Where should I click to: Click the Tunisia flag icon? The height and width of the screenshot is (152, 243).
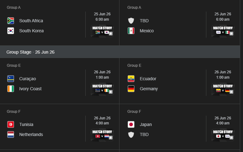tap(11, 124)
